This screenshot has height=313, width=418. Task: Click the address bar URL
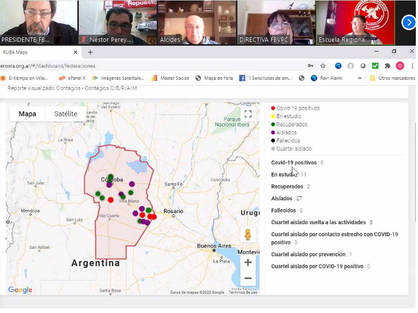(48, 66)
